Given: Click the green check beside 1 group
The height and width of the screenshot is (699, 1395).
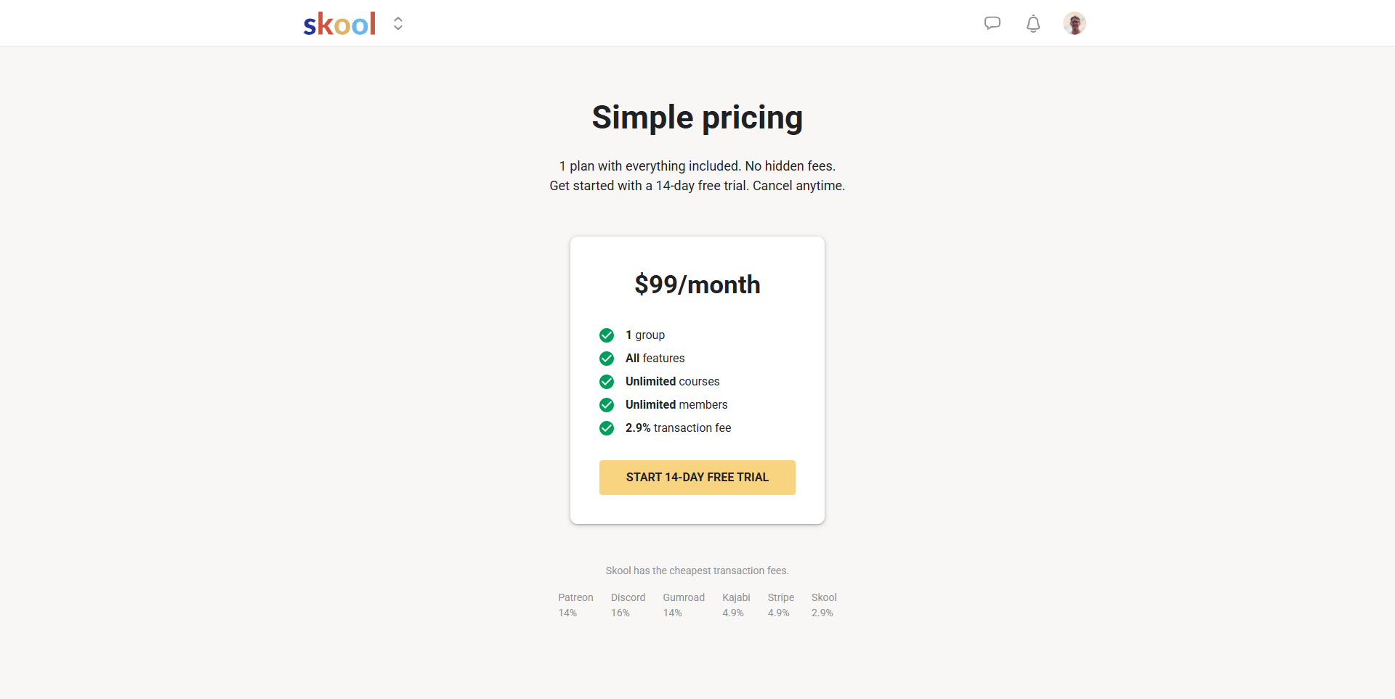Looking at the screenshot, I should [x=607, y=335].
